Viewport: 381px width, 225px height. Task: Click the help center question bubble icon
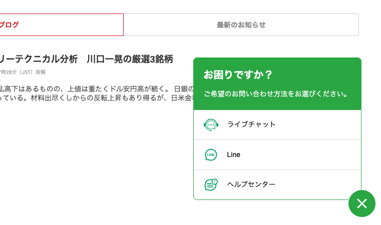211,184
